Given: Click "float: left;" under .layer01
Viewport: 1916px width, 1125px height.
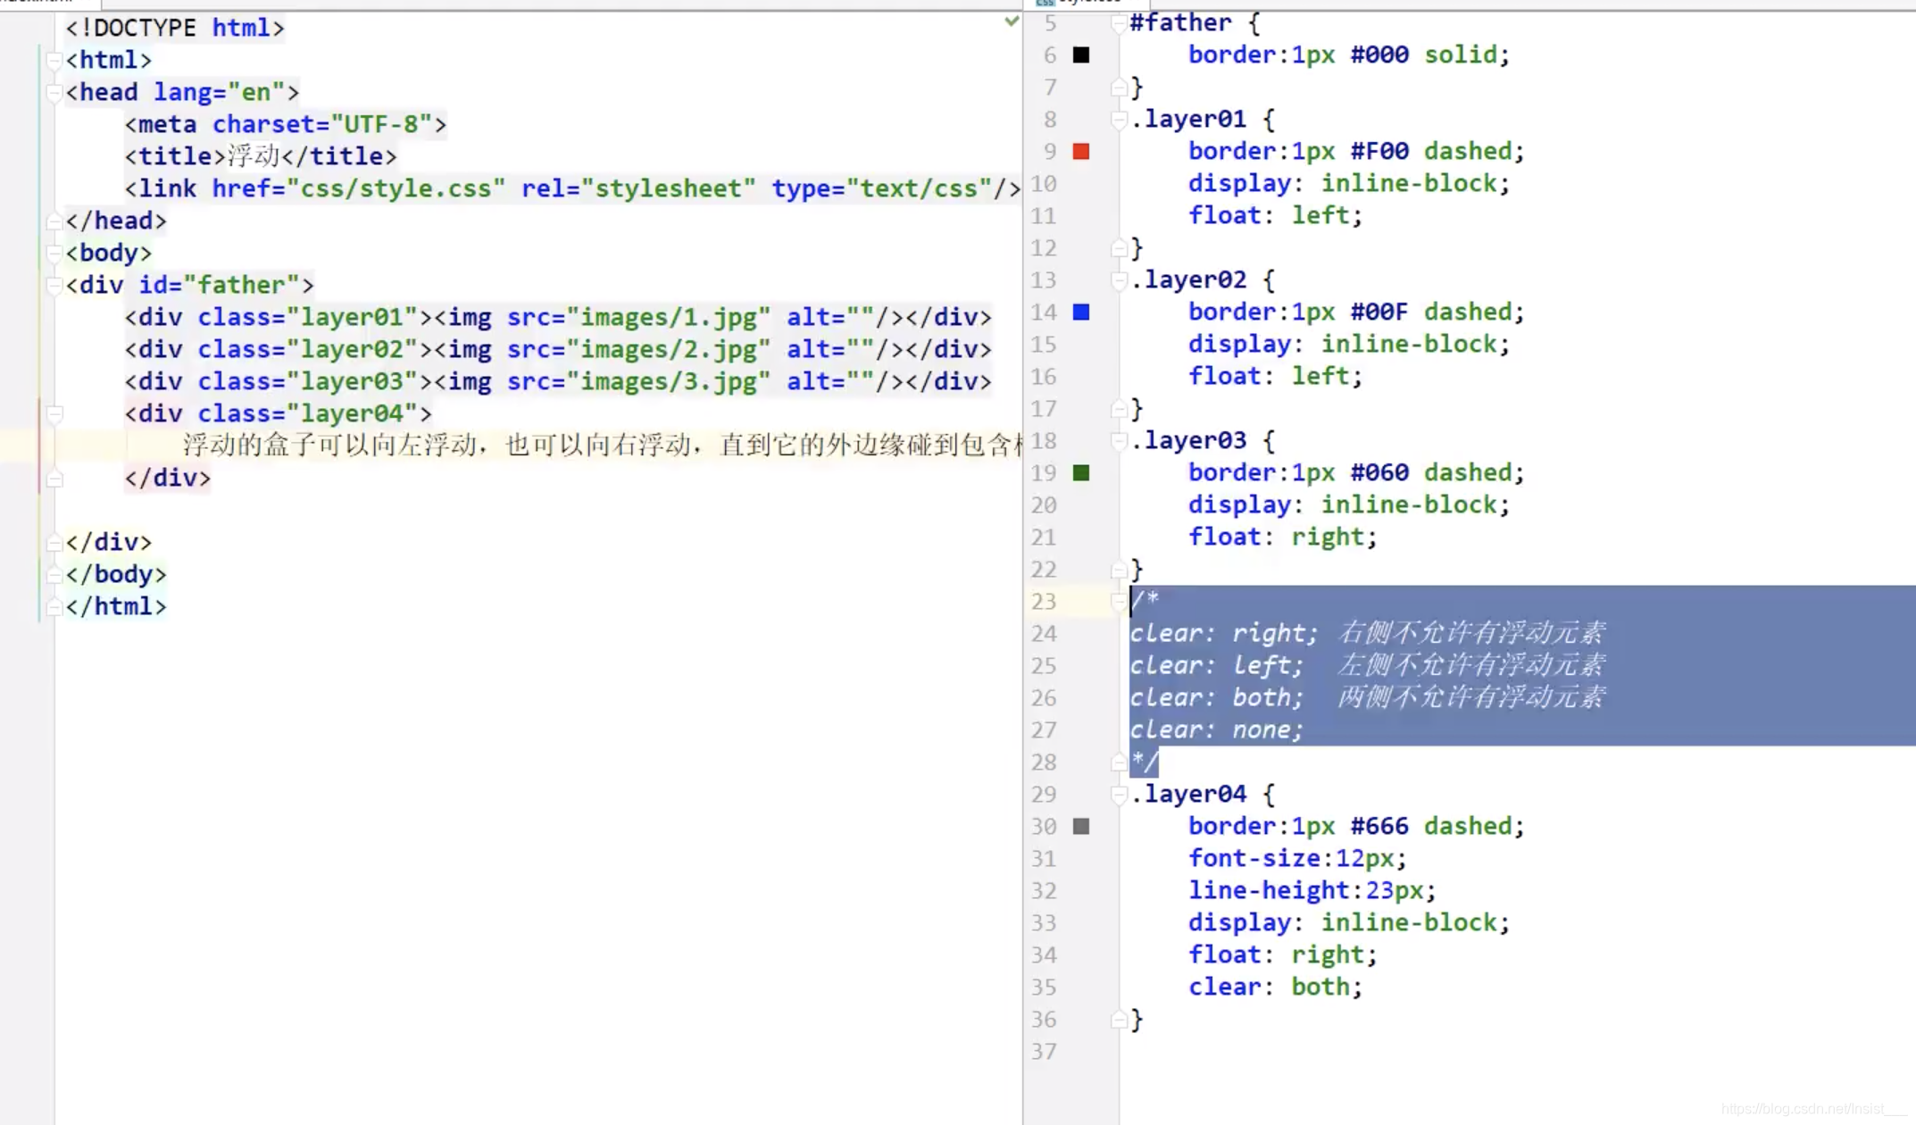Looking at the screenshot, I should [x=1275, y=216].
